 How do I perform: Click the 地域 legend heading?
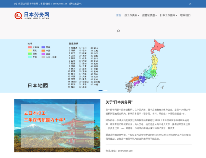tap(30, 44)
